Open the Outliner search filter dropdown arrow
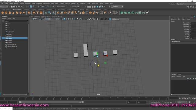The height and width of the screenshot is (110, 196). (28, 21)
